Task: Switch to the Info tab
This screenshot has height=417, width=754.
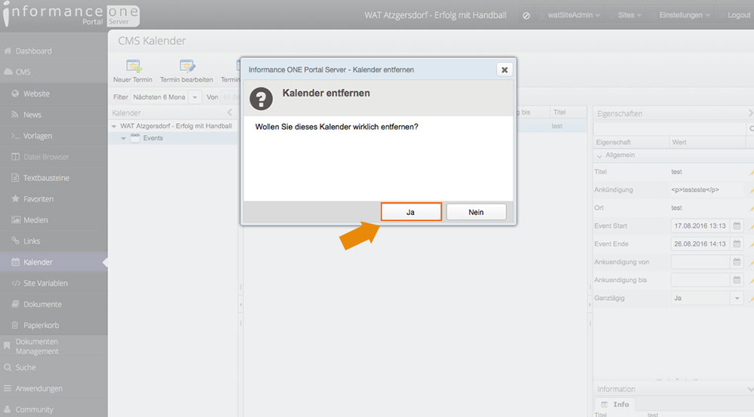Action: 615,404
